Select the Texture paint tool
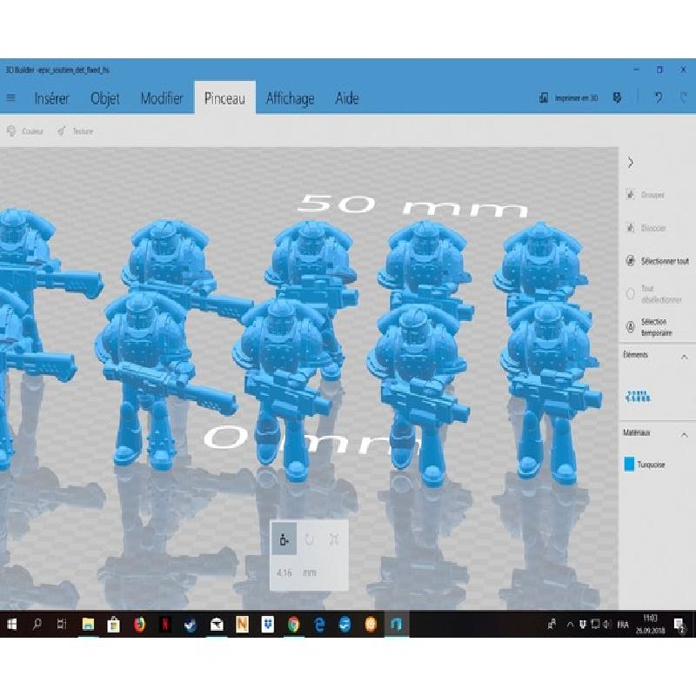The image size is (696, 696). tap(76, 131)
